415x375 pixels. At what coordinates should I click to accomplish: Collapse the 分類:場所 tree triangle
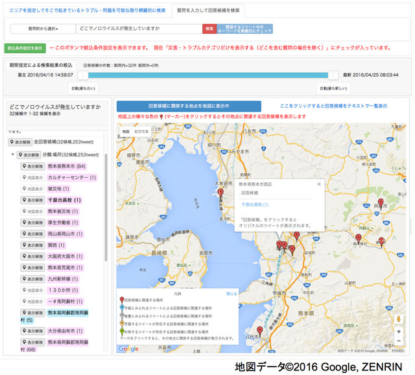12,155
